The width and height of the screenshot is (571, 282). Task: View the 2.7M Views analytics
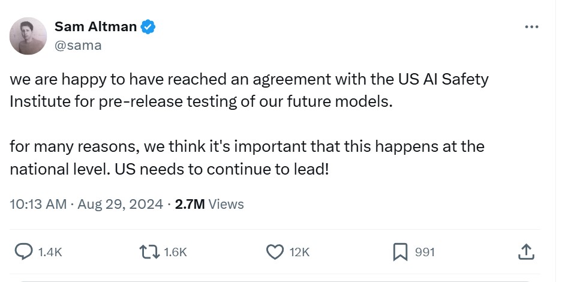pyautogui.click(x=209, y=204)
